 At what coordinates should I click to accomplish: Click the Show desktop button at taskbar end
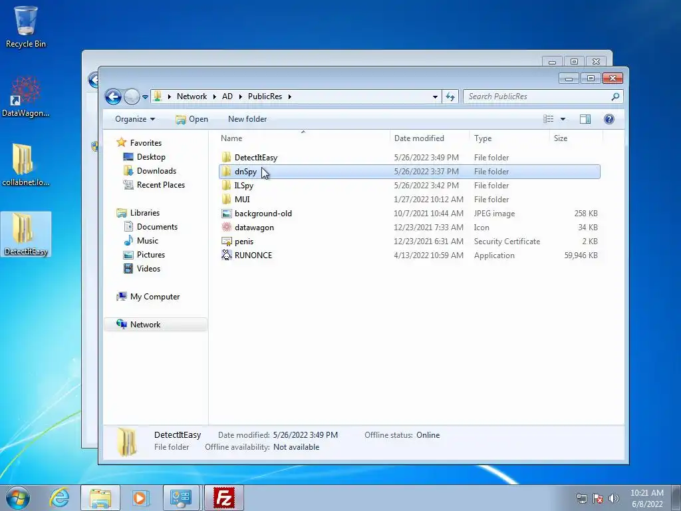click(x=676, y=498)
